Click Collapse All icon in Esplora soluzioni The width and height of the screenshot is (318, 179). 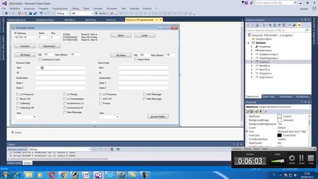tap(279, 25)
